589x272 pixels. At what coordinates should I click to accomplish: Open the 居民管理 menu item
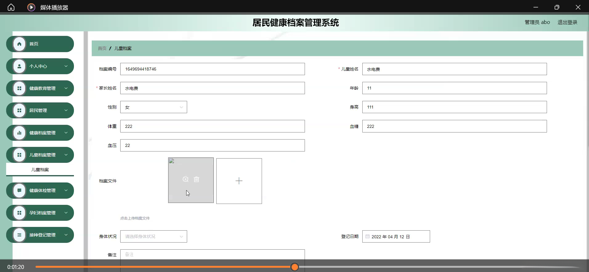(40, 110)
